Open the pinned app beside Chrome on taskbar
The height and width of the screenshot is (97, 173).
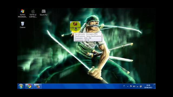point(38,86)
